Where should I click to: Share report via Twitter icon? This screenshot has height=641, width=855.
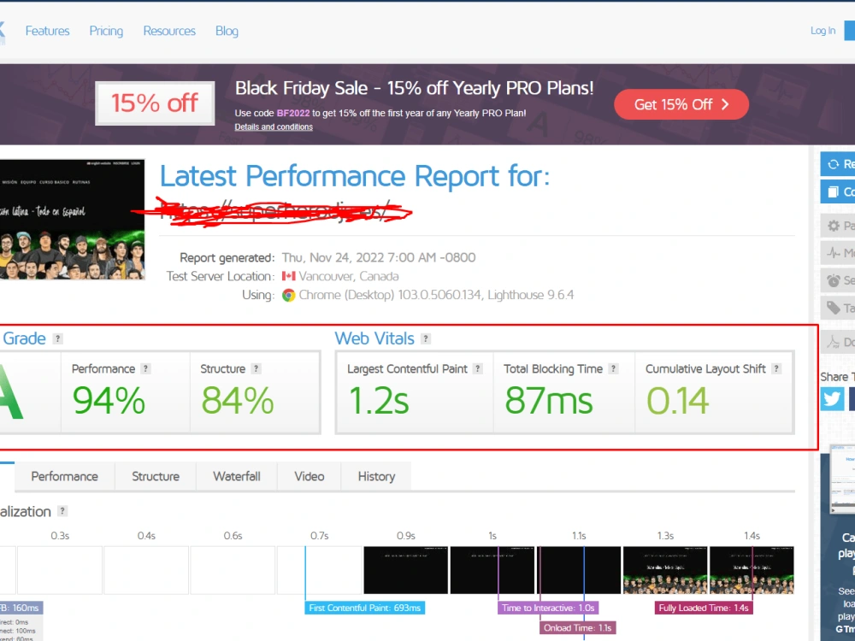click(x=832, y=399)
